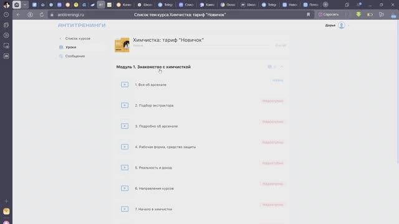Click the user name «Дарья»
The height and width of the screenshot is (224, 399).
[x=330, y=26]
